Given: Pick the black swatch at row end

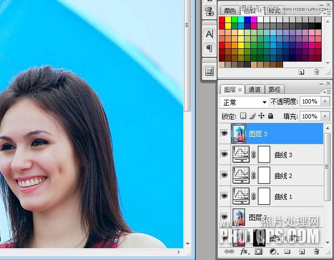Looking at the screenshot, I should pyautogui.click(x=318, y=26).
